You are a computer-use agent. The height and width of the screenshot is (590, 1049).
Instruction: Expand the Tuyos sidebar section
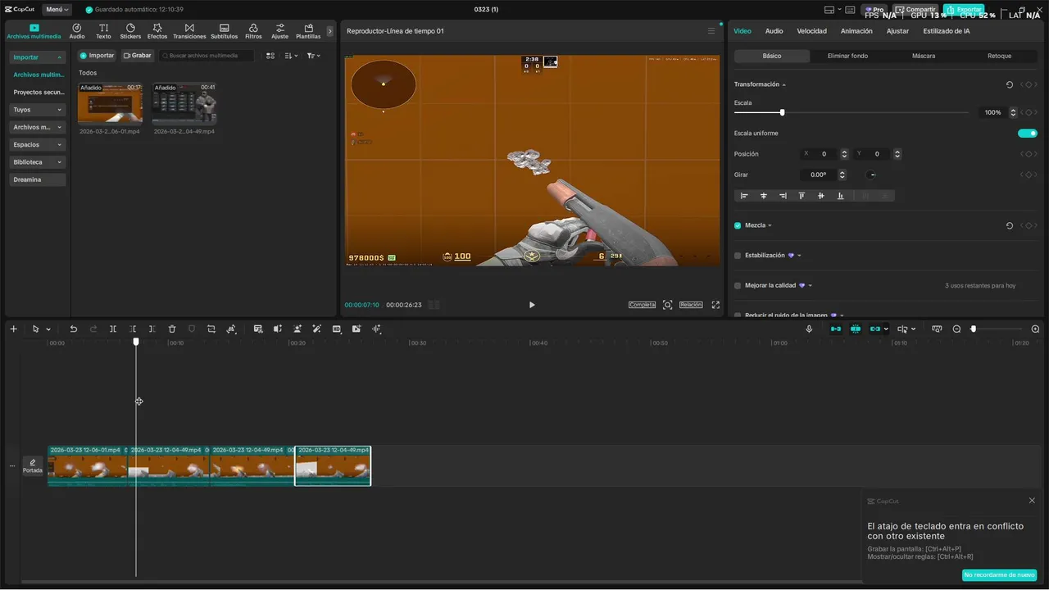[x=38, y=110]
